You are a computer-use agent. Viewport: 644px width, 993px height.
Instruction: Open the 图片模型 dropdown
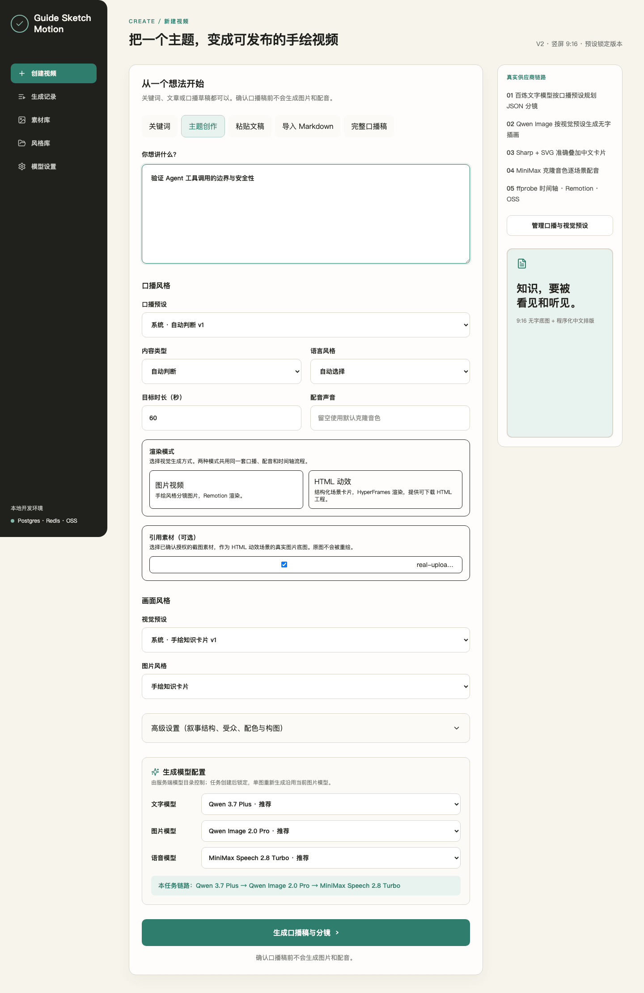[x=331, y=831]
